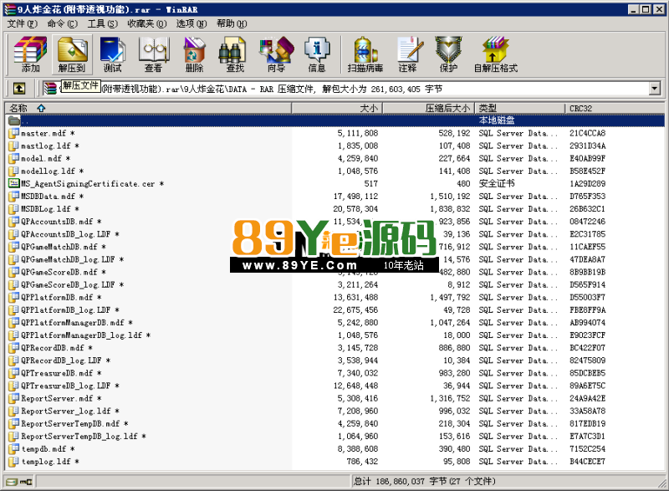Sort by Name (名称) column header
This screenshot has width=669, height=491.
pos(149,109)
